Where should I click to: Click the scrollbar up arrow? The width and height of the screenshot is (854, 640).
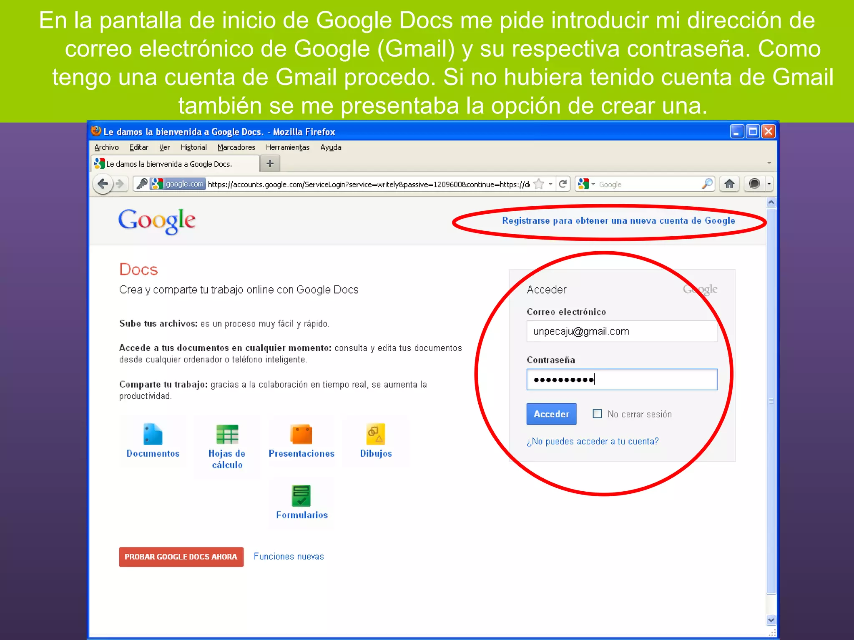(771, 202)
